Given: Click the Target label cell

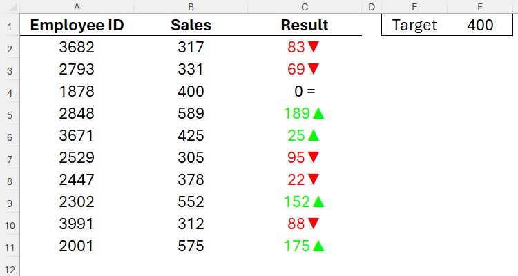Looking at the screenshot, I should (414, 26).
